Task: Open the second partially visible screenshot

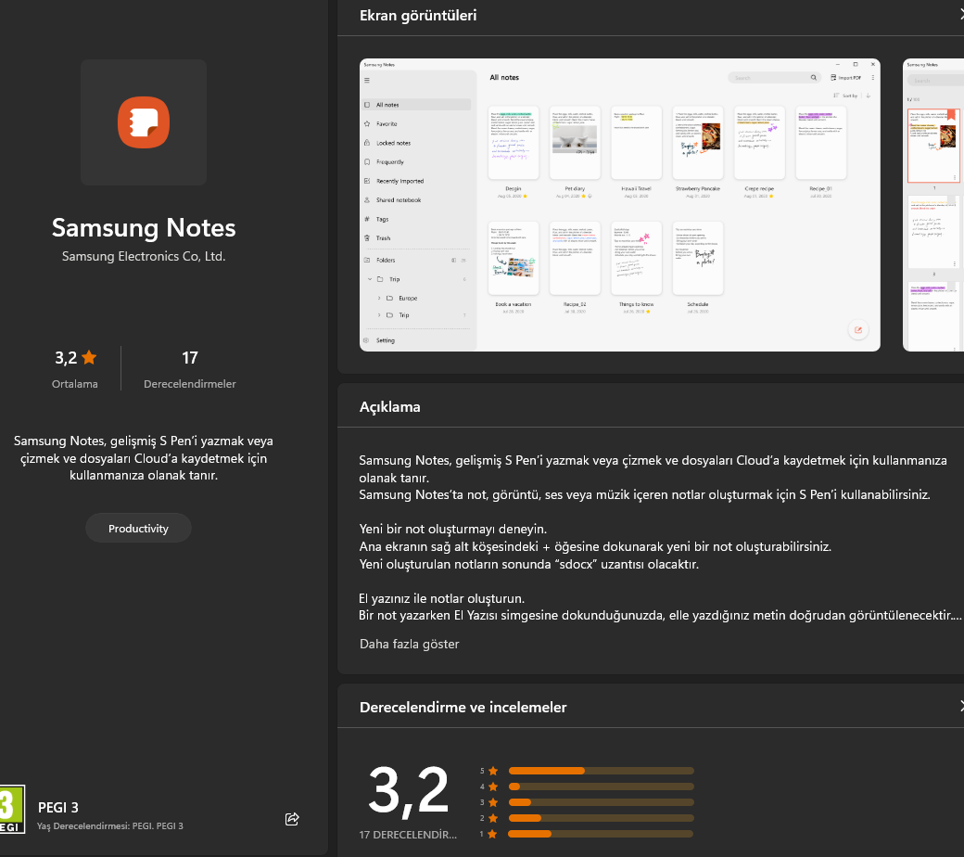Action: click(x=933, y=205)
